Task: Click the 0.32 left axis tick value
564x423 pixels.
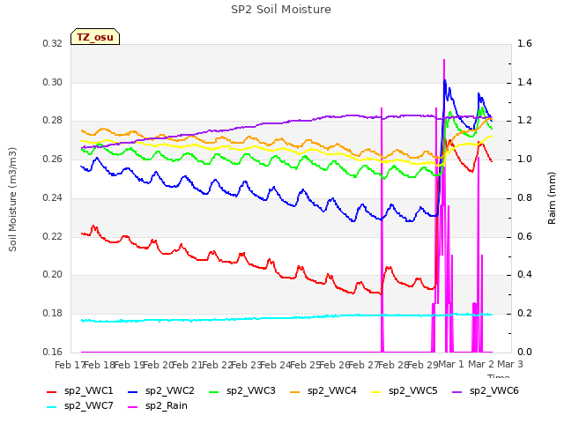Action: click(53, 44)
